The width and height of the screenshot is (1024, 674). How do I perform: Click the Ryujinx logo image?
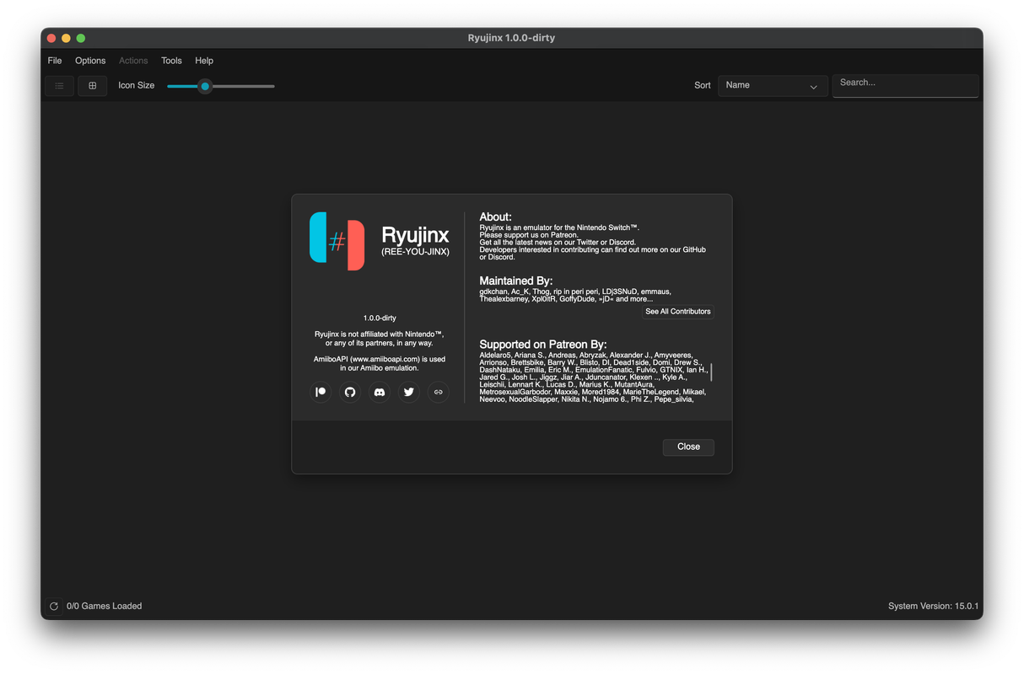click(x=337, y=241)
